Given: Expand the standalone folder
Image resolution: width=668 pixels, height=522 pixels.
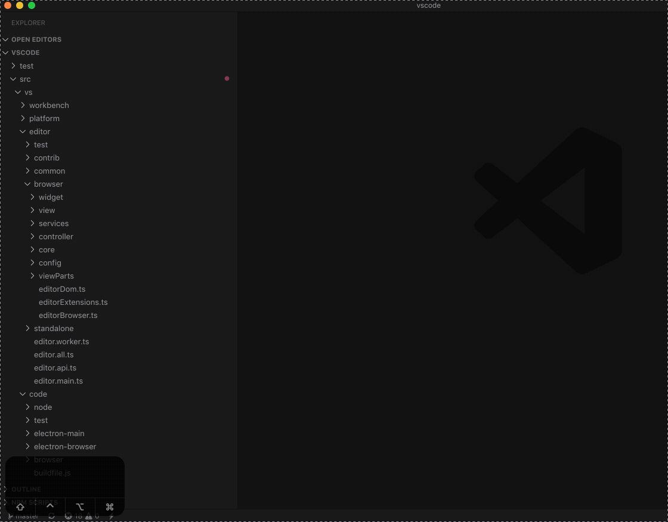Looking at the screenshot, I should (x=54, y=328).
